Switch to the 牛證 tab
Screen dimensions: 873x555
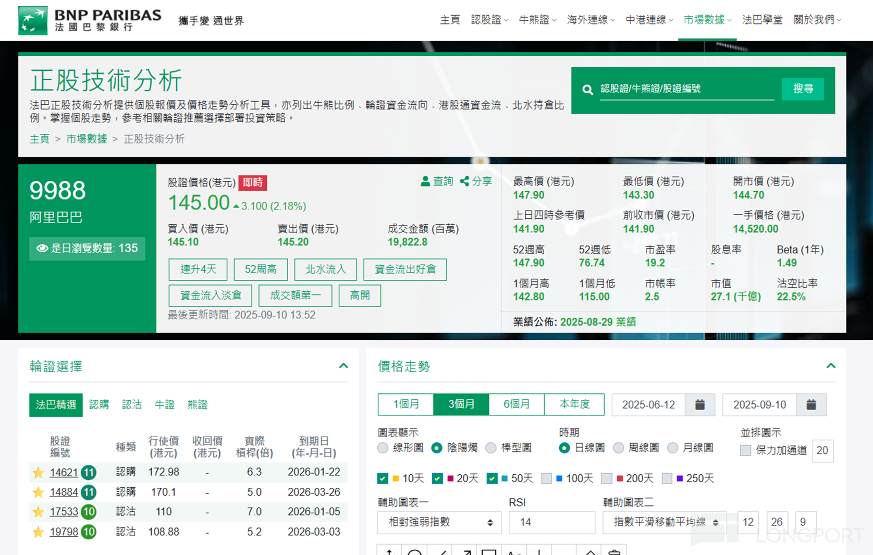tap(165, 405)
